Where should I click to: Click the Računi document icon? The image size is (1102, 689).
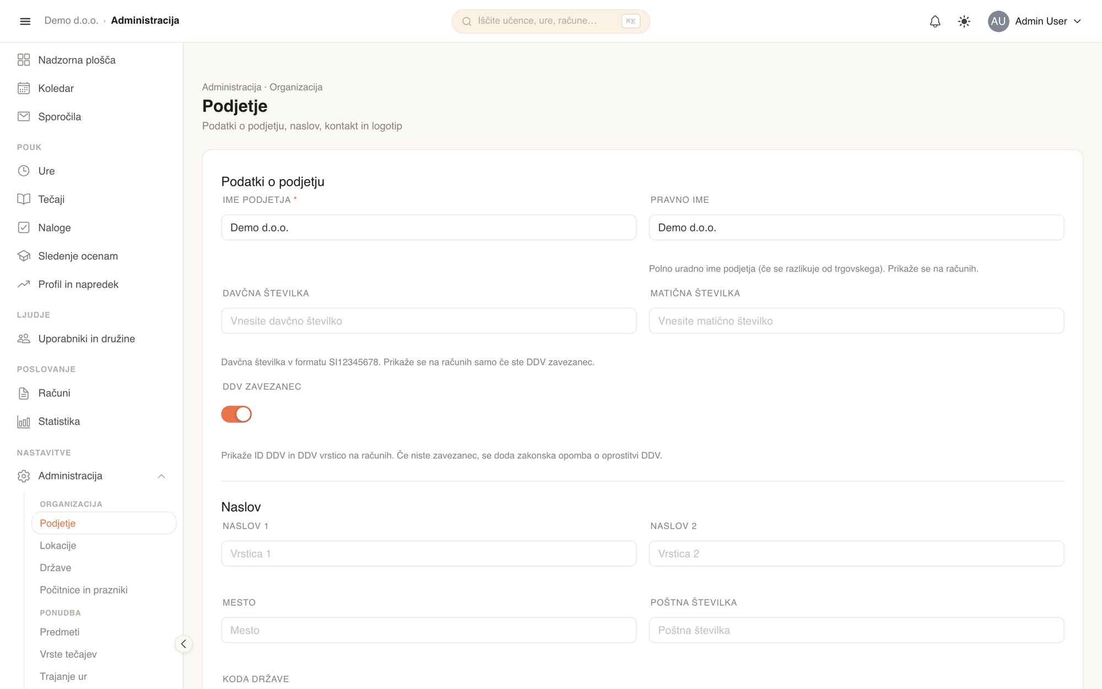tap(24, 393)
